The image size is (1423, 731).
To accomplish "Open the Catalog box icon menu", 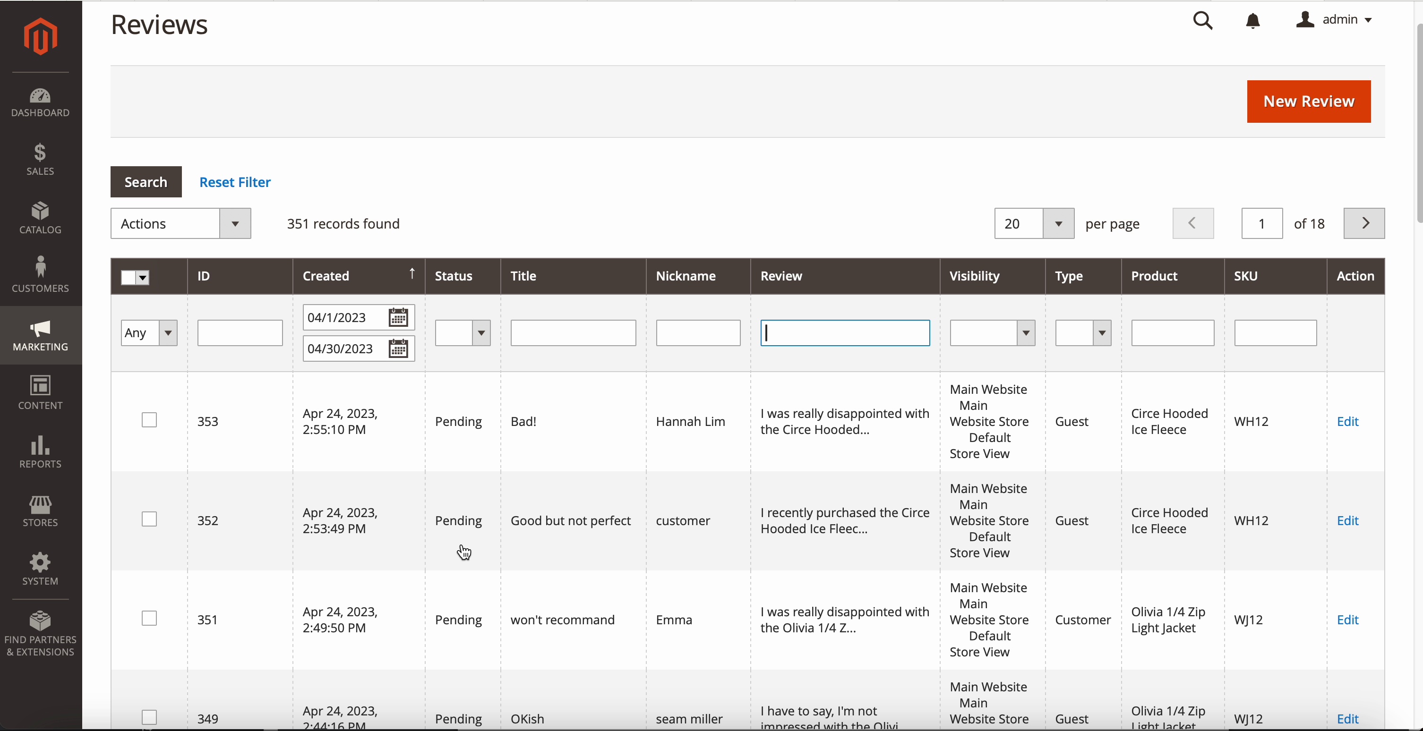I will click(40, 218).
